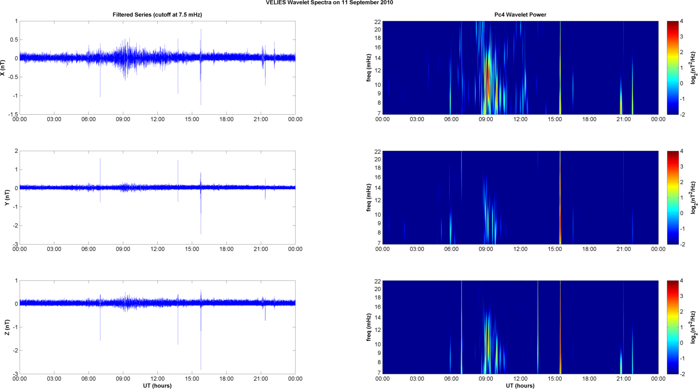This screenshot has width=698, height=389.
Task: Click the top wavelet plot's colorbar
Action: click(672, 68)
